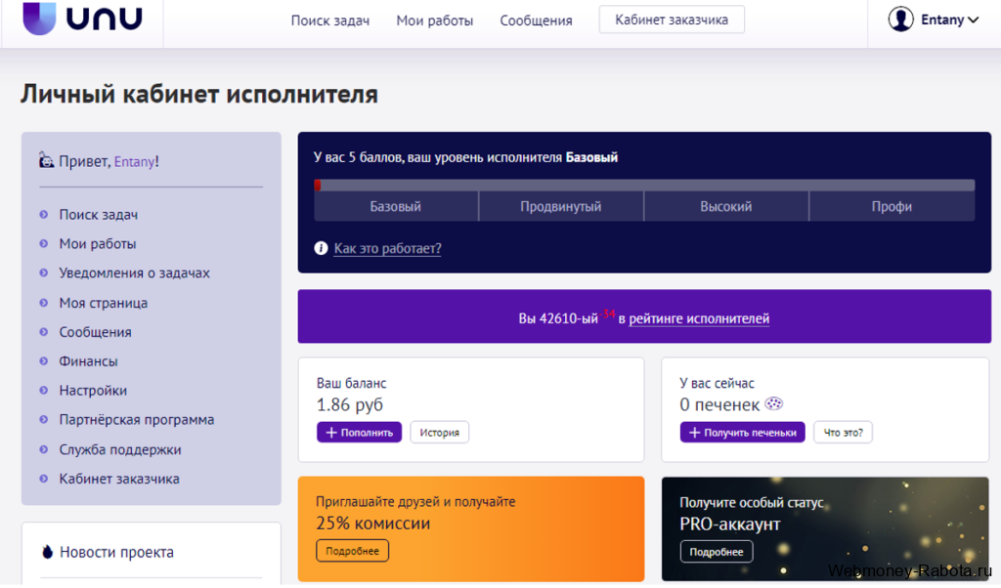Open balance История button
Image resolution: width=1001 pixels, height=588 pixels.
tap(439, 433)
